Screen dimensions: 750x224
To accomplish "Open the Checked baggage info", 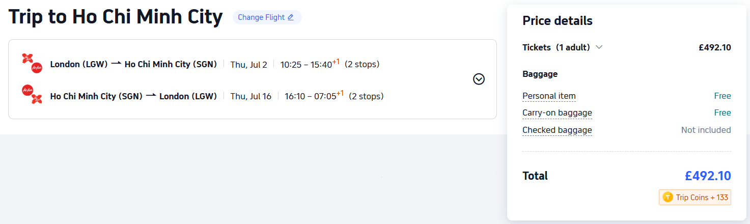I will [557, 130].
